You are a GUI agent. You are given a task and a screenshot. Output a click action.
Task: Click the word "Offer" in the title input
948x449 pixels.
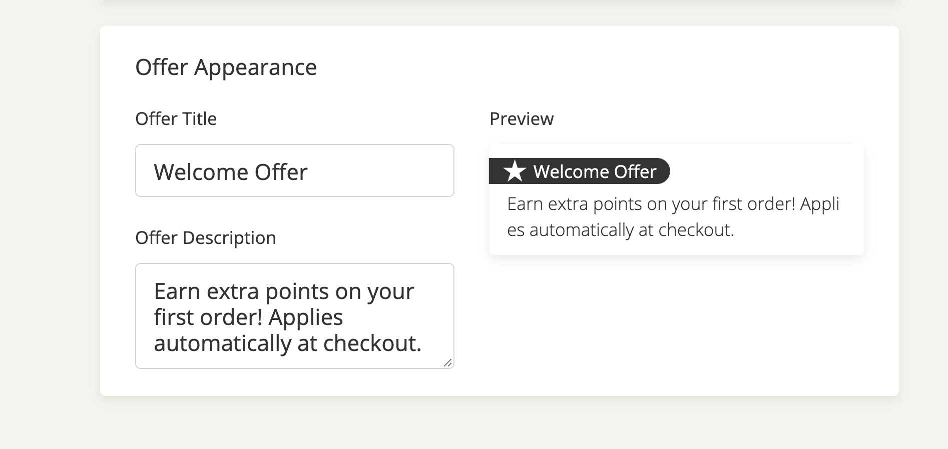281,172
